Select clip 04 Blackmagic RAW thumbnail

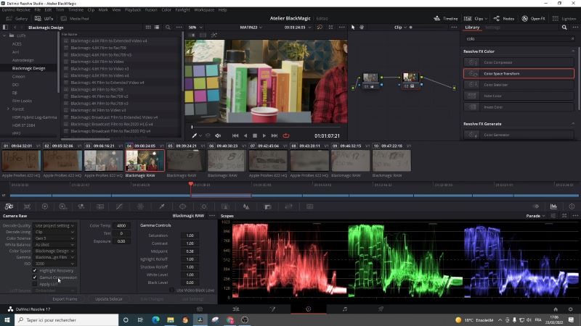pos(145,160)
